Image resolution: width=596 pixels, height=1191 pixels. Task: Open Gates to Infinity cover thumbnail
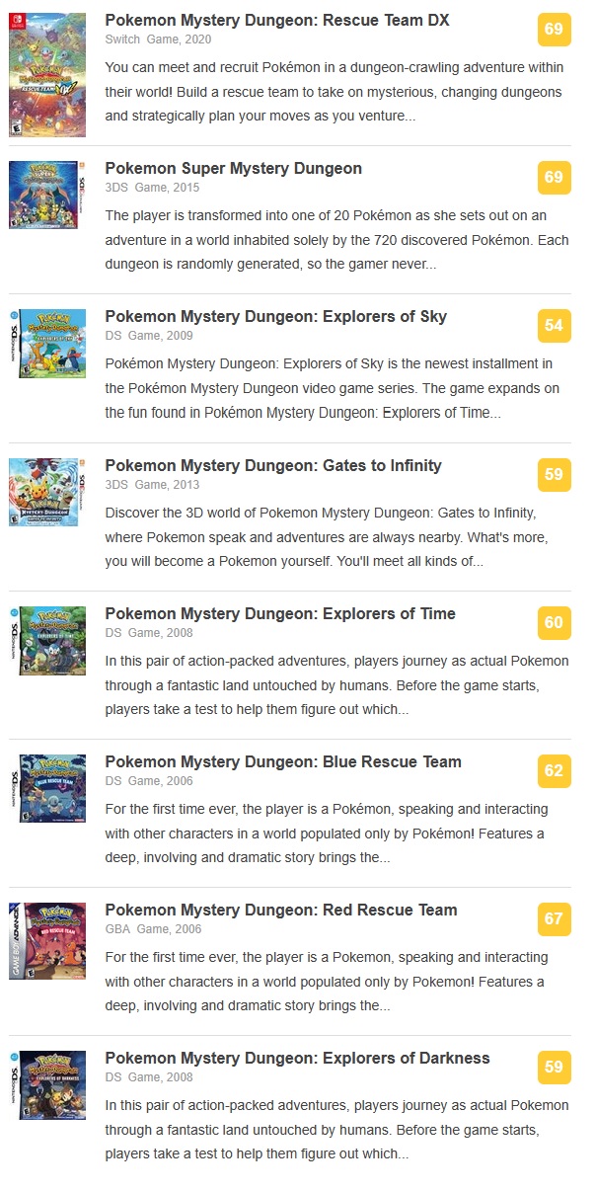coord(47,492)
